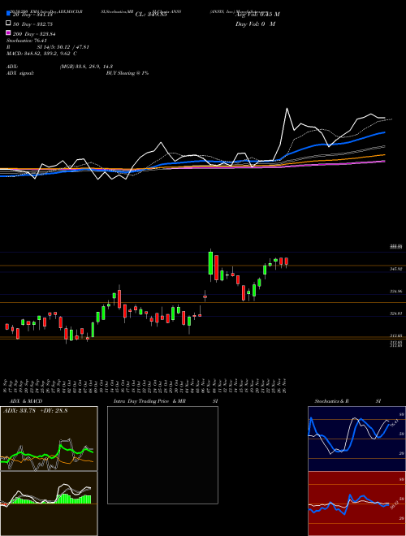
Task: Click the Stochastics 76.41 value line
Action: click(x=27, y=41)
